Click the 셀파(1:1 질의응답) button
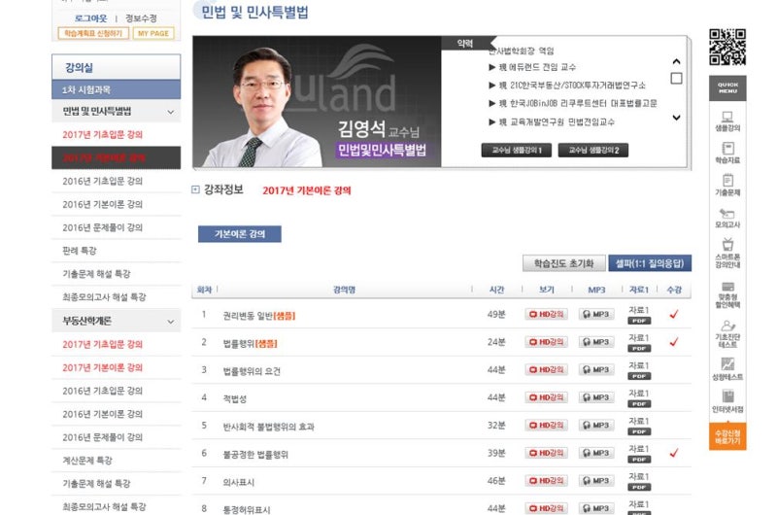777x515 pixels. click(x=650, y=263)
